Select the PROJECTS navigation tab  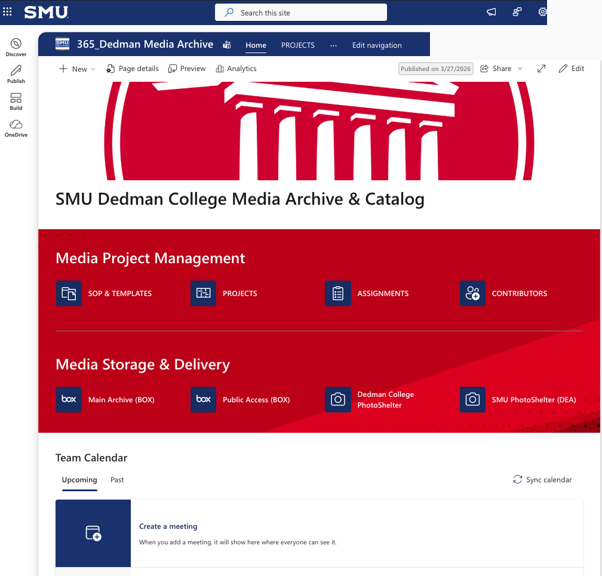297,45
